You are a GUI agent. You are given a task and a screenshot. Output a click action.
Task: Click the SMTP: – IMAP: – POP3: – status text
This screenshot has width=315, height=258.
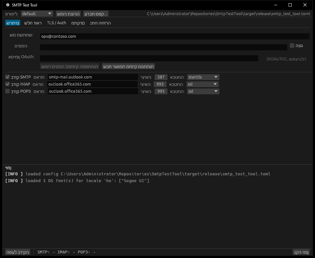[66, 252]
